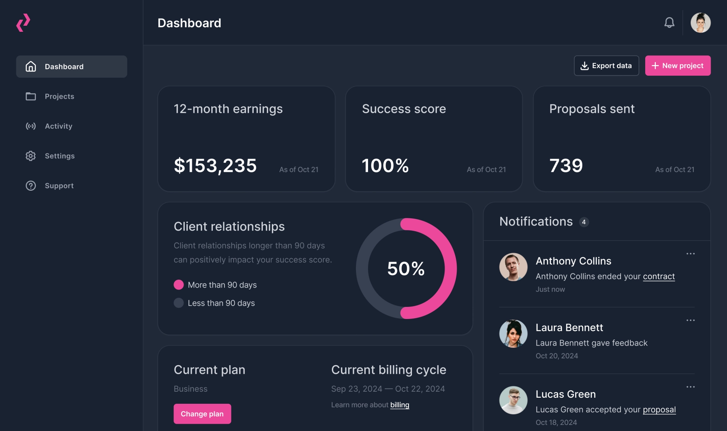The width and height of the screenshot is (727, 431).
Task: Go to the Projects menu item
Action: coord(59,96)
